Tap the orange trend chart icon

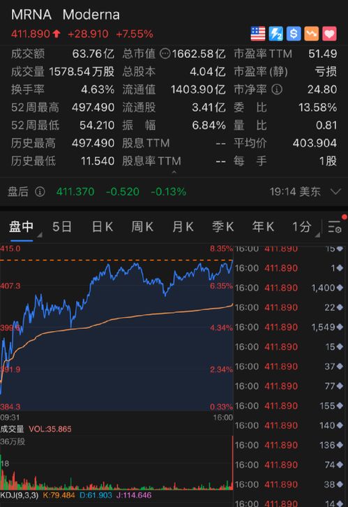pos(312,34)
